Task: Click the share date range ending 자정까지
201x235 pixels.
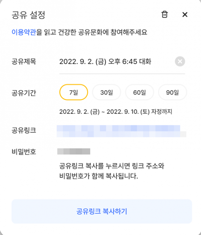Action: tap(116, 112)
